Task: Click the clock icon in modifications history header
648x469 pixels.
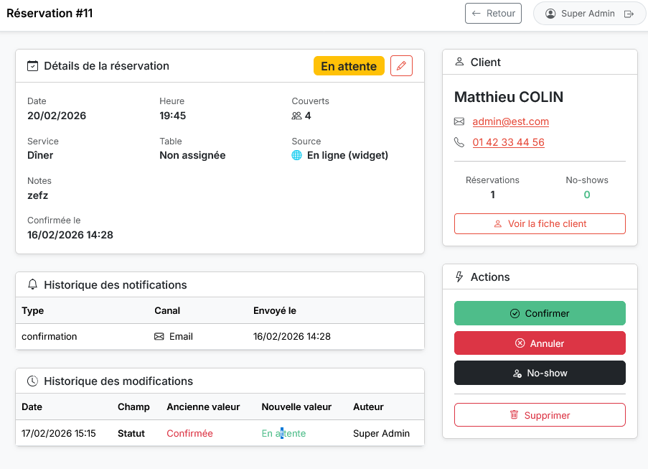Action: tap(32, 381)
